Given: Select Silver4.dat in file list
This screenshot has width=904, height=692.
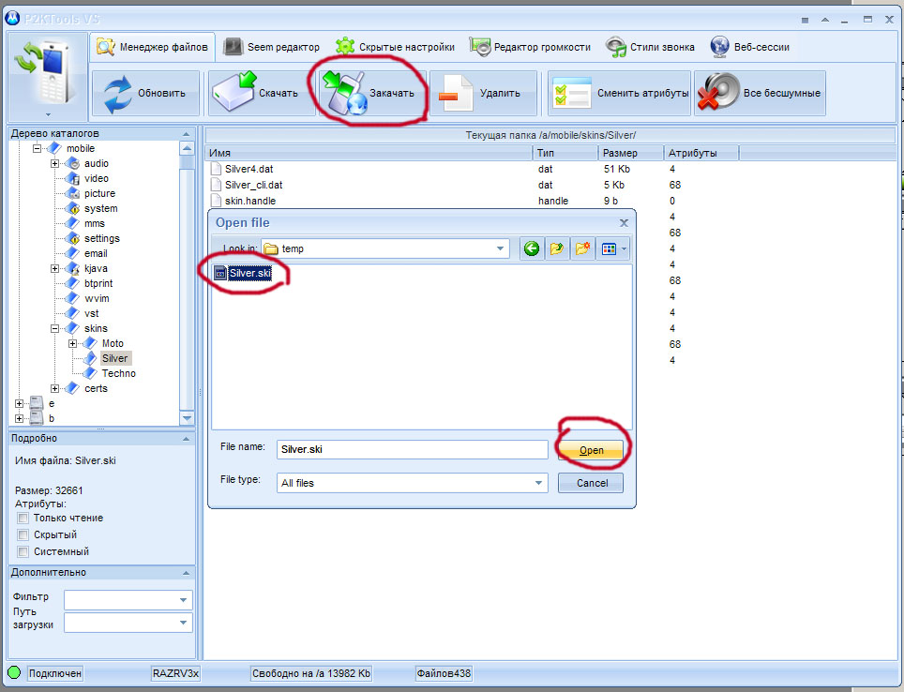Looking at the screenshot, I should 249,169.
